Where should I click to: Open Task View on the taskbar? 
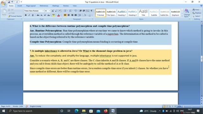pos(69,111)
